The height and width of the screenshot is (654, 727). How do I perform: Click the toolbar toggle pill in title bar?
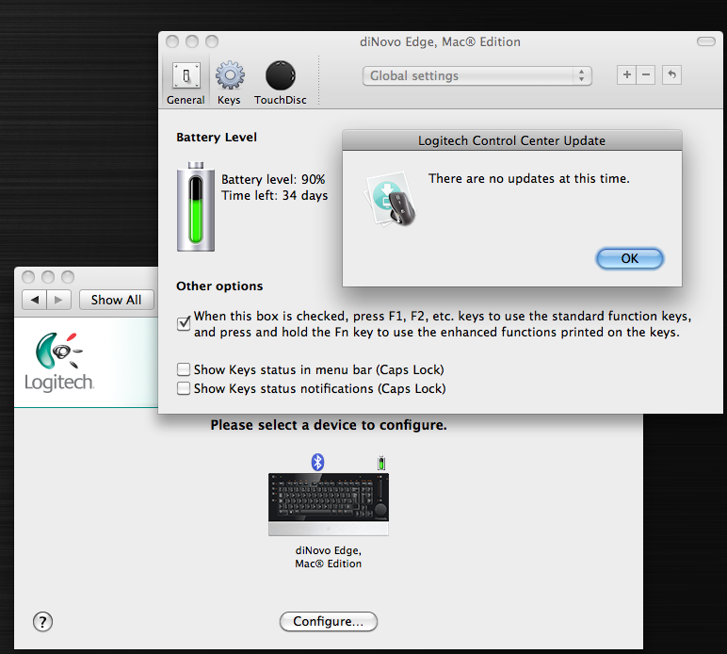706,41
